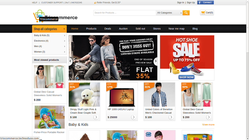The height and width of the screenshot is (140, 249).
Task: Click HP 1000-1401AU Laptop title
Action: pos(121,109)
